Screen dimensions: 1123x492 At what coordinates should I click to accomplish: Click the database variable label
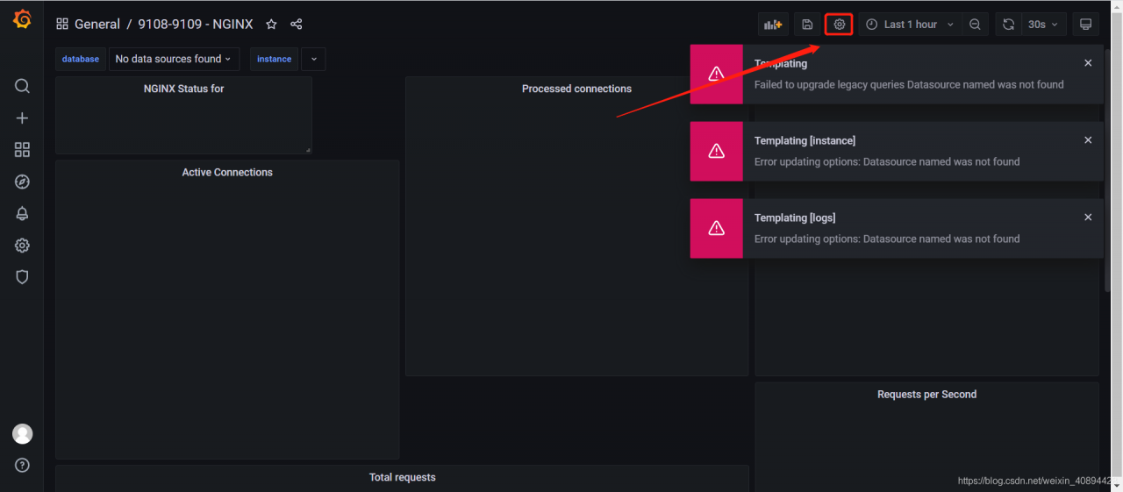[x=80, y=59]
